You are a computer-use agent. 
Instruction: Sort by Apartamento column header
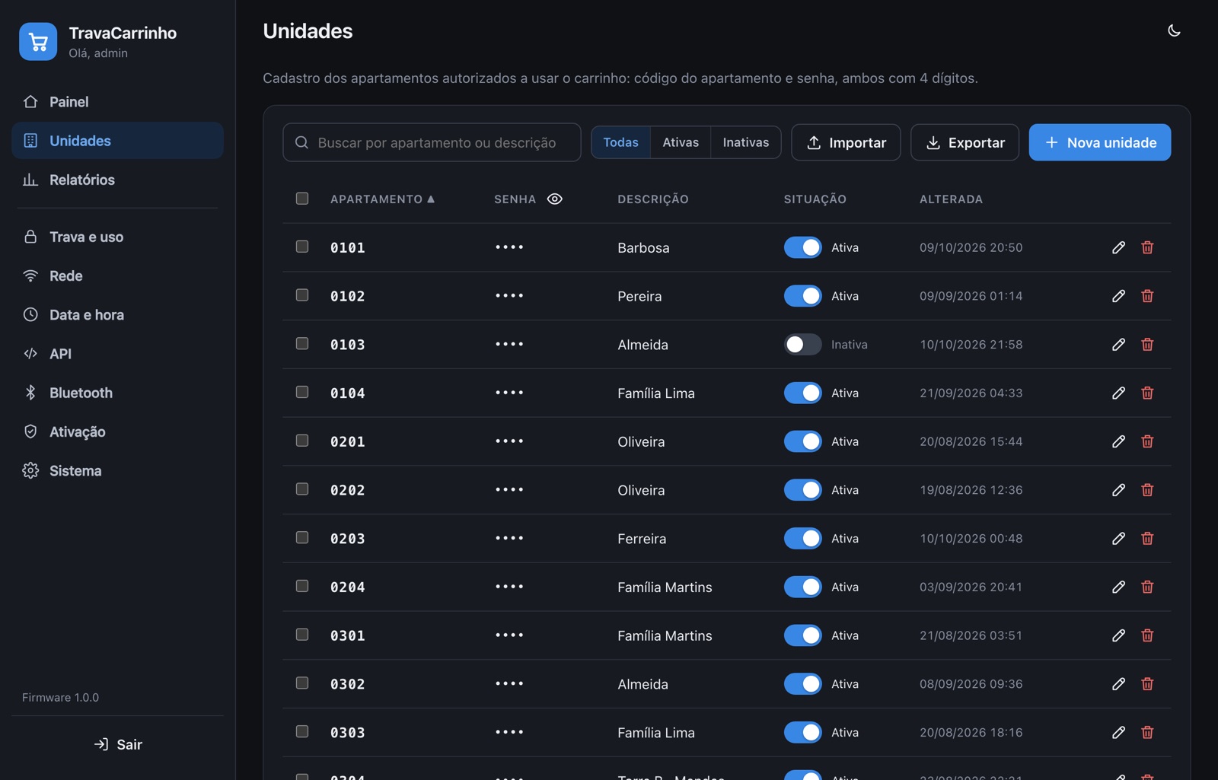click(382, 199)
